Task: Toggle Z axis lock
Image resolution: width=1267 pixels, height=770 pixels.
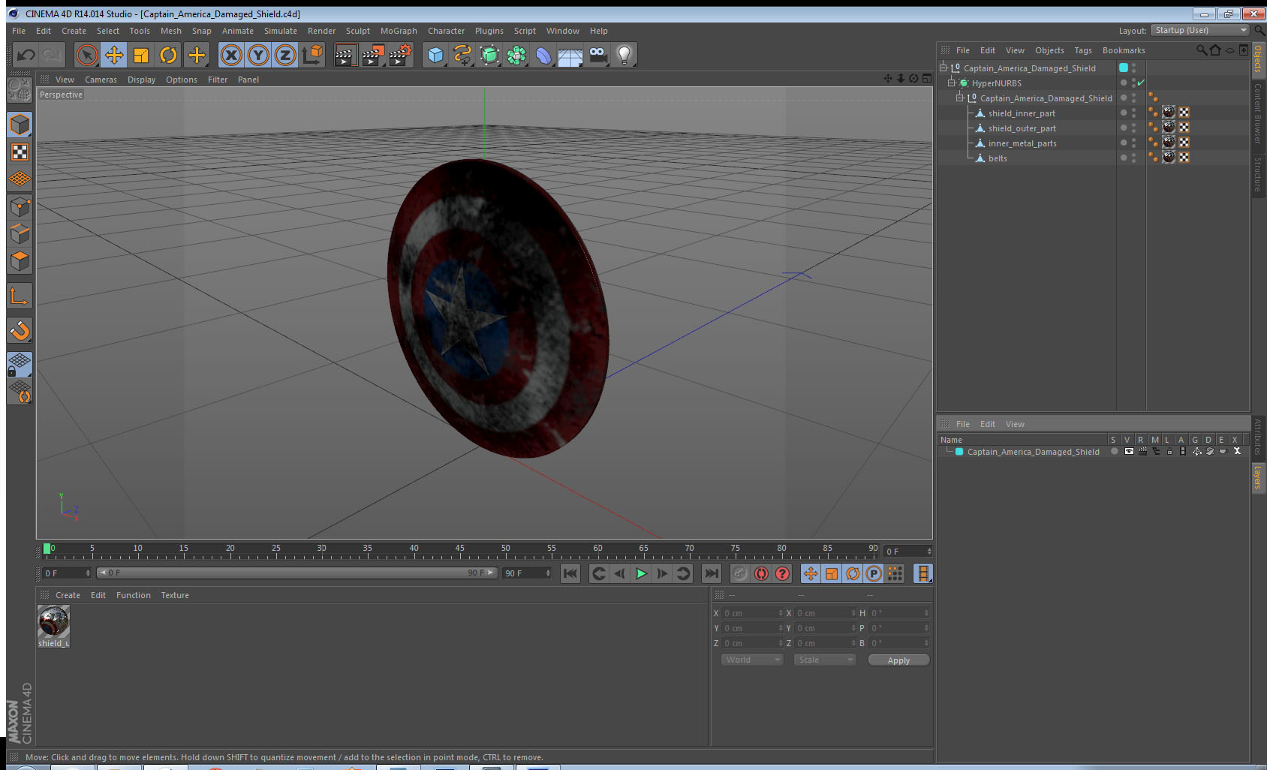Action: pyautogui.click(x=285, y=55)
